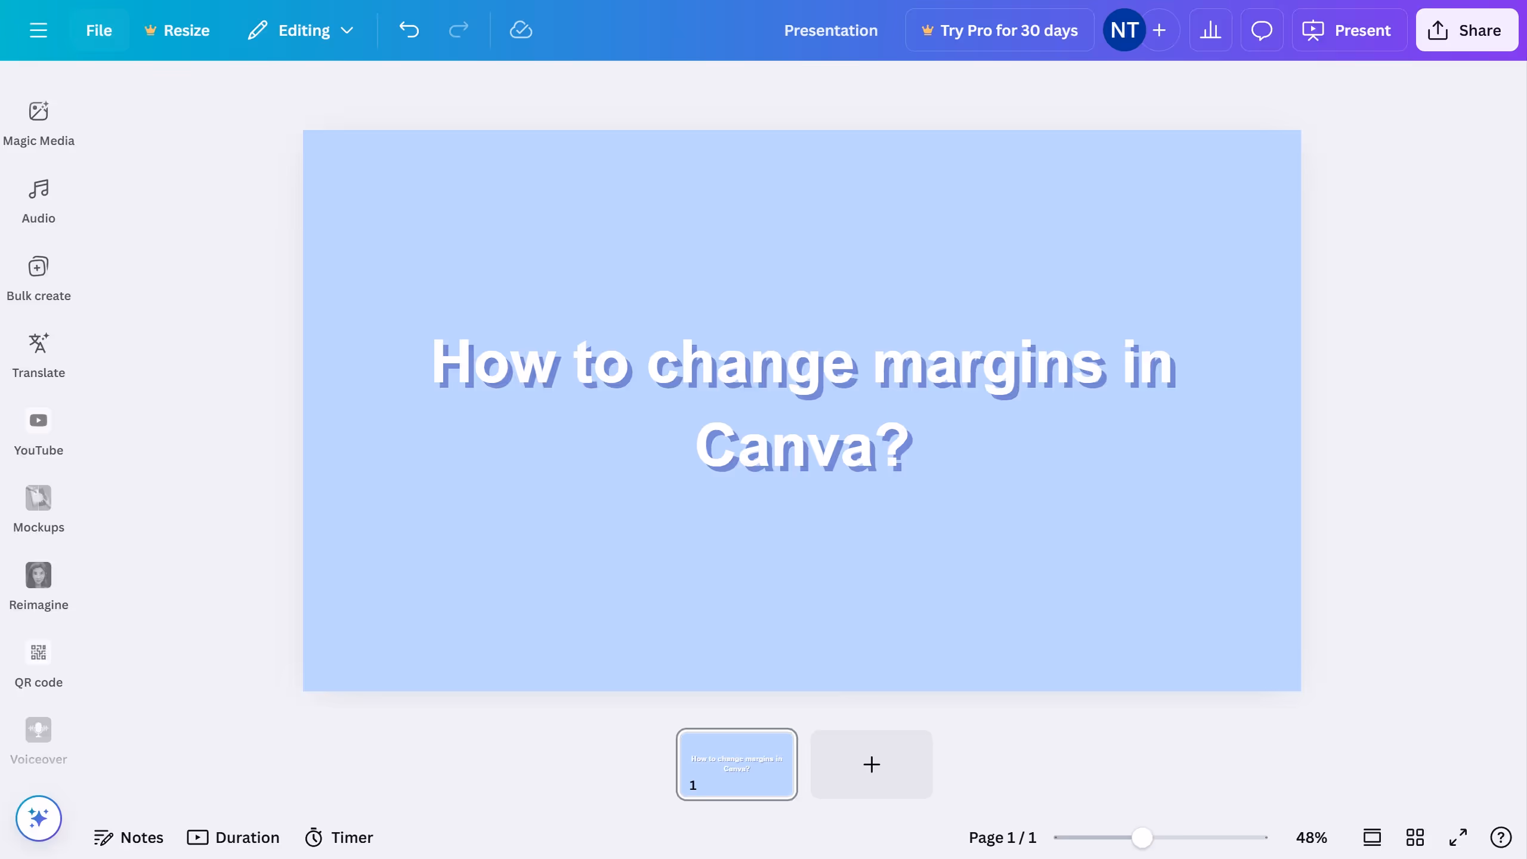Click the Share button

point(1466,30)
